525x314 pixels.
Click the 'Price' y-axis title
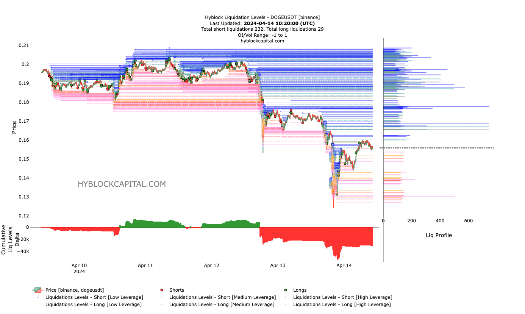[x=14, y=127]
